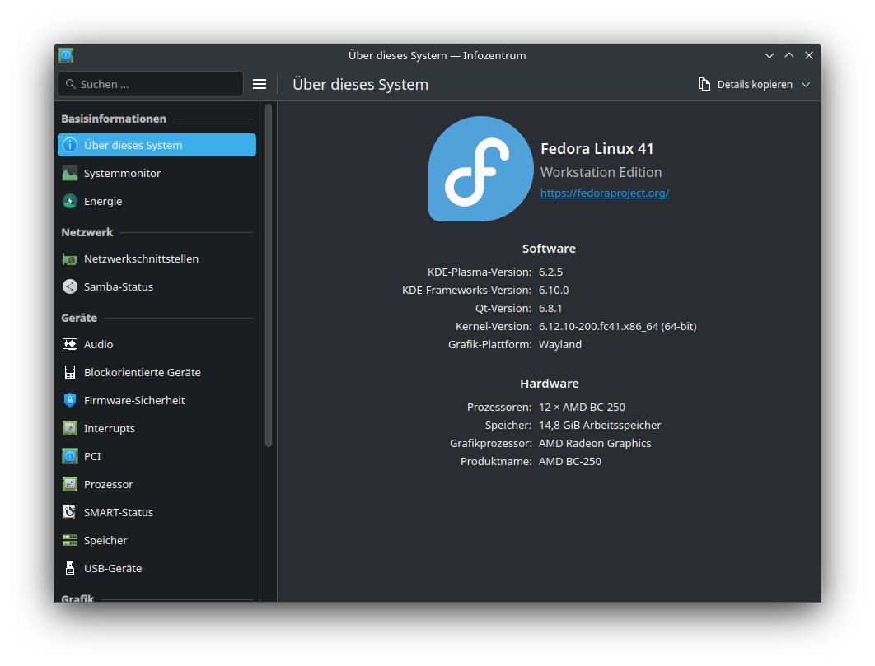This screenshot has width=875, height=666.
Task: Open the fedoraproject.org link
Action: [x=605, y=193]
